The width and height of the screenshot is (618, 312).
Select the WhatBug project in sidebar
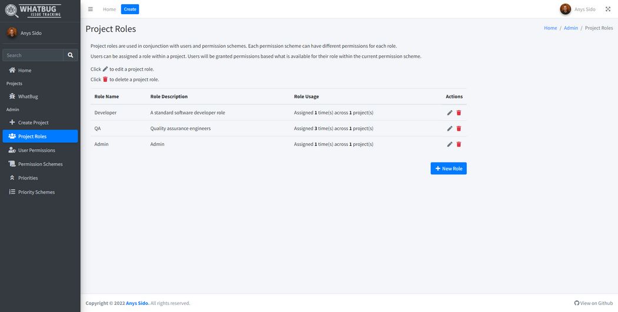point(28,97)
